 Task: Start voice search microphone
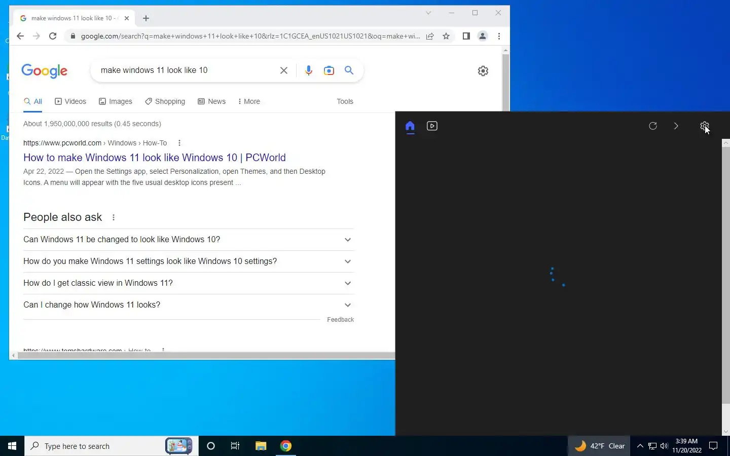click(308, 70)
